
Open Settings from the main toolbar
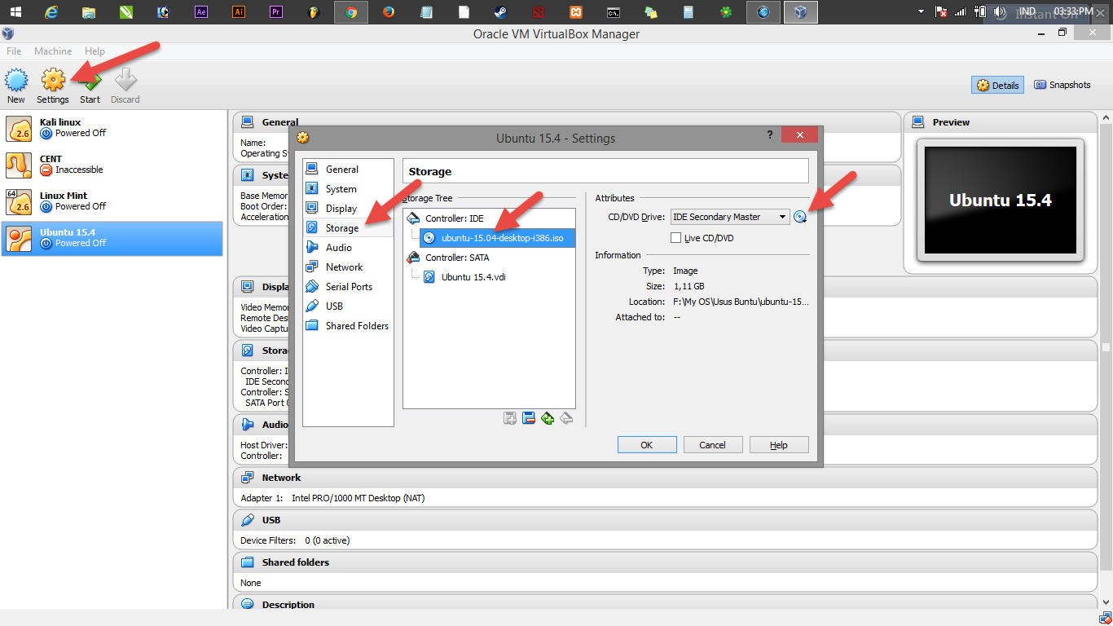[53, 86]
